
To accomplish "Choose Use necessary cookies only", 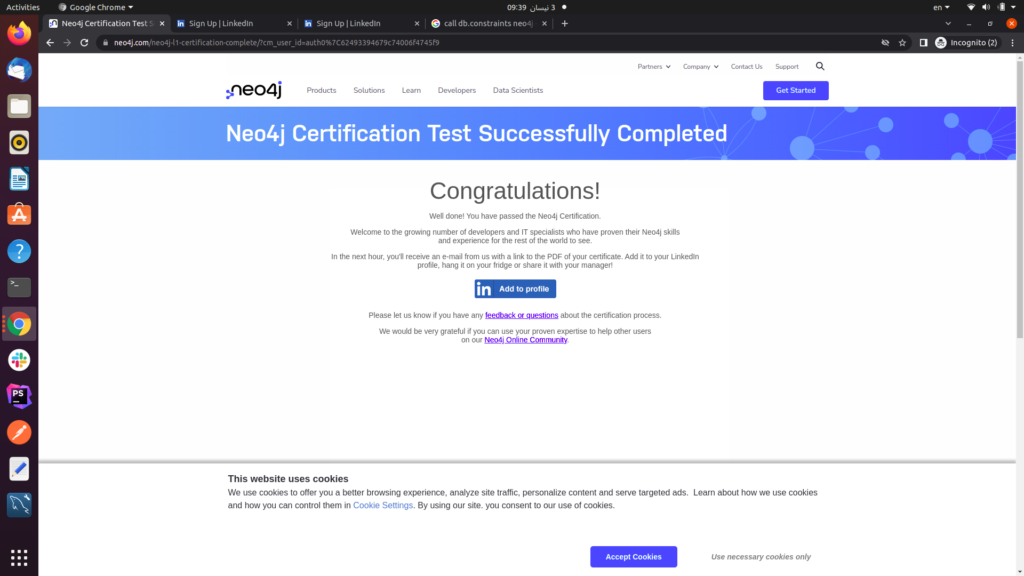I will click(x=761, y=557).
